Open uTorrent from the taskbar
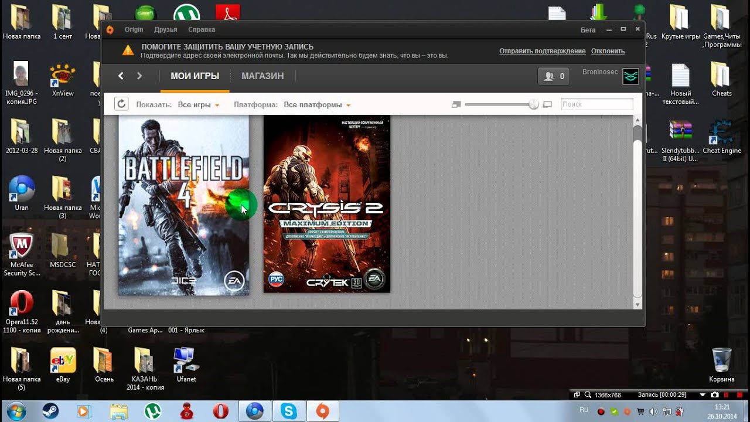The image size is (750, 422). [x=152, y=411]
